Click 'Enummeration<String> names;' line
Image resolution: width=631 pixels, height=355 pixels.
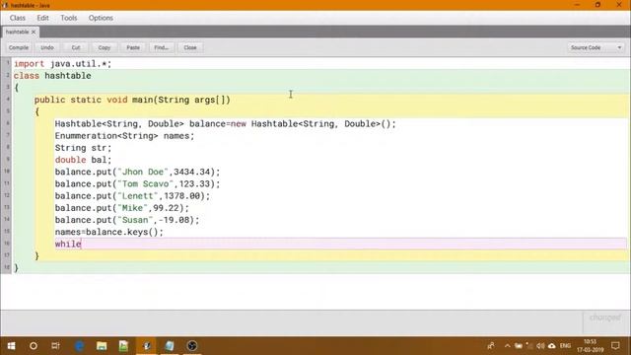point(124,136)
